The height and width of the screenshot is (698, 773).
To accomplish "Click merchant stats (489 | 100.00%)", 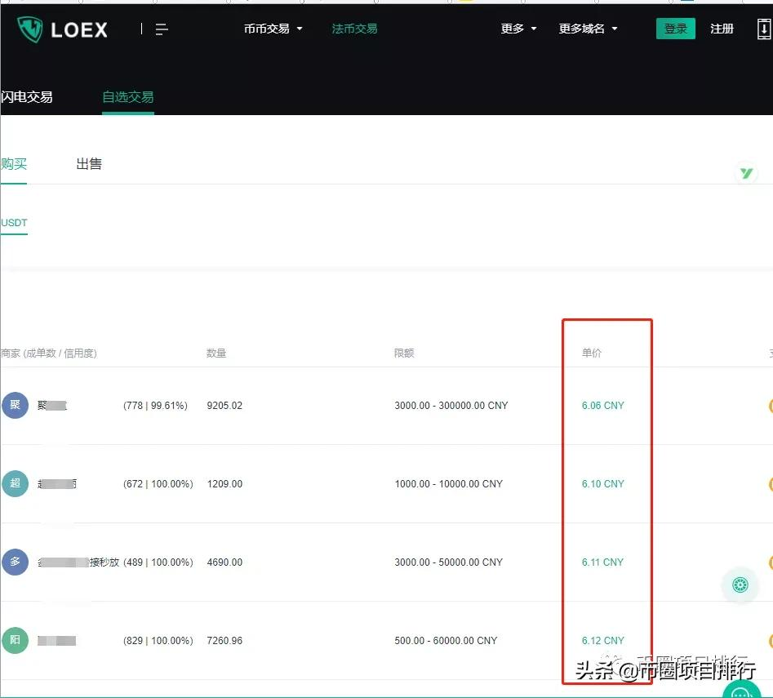I will [x=158, y=562].
